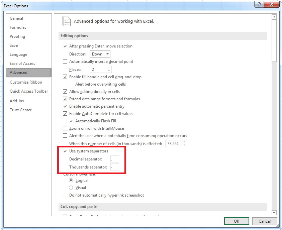Enable Do not automatically hyperlink screenshot
The image size is (282, 230).
coord(65,195)
